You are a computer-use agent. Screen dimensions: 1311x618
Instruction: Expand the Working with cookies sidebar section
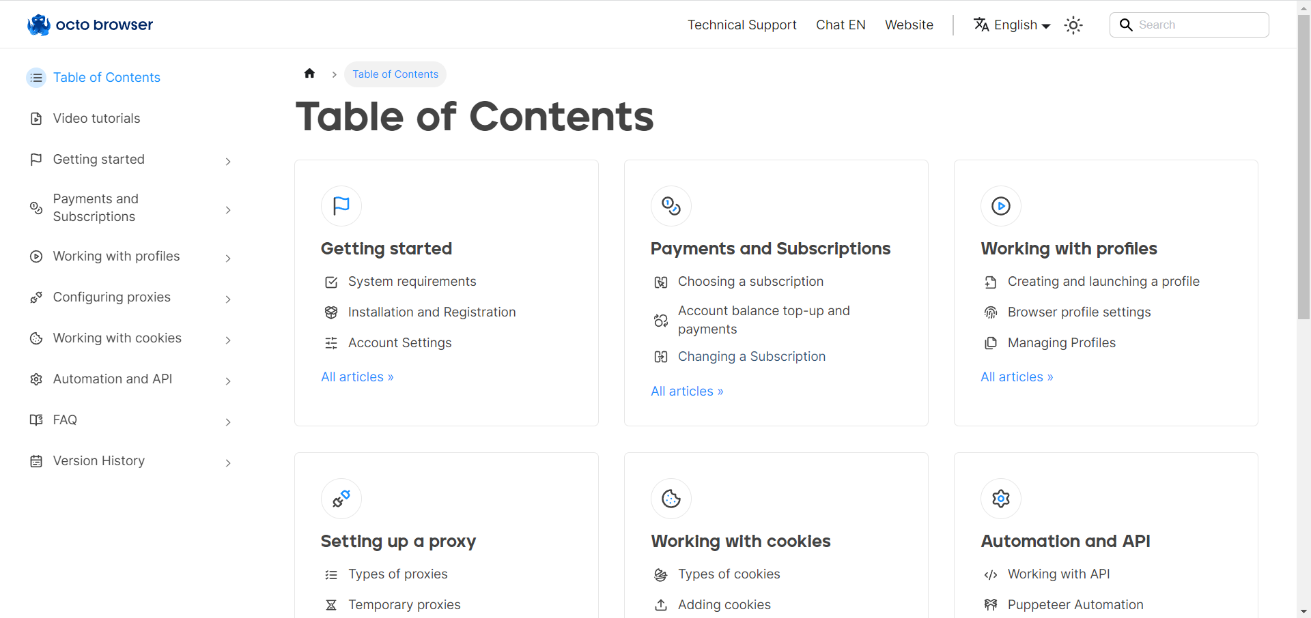click(x=228, y=340)
